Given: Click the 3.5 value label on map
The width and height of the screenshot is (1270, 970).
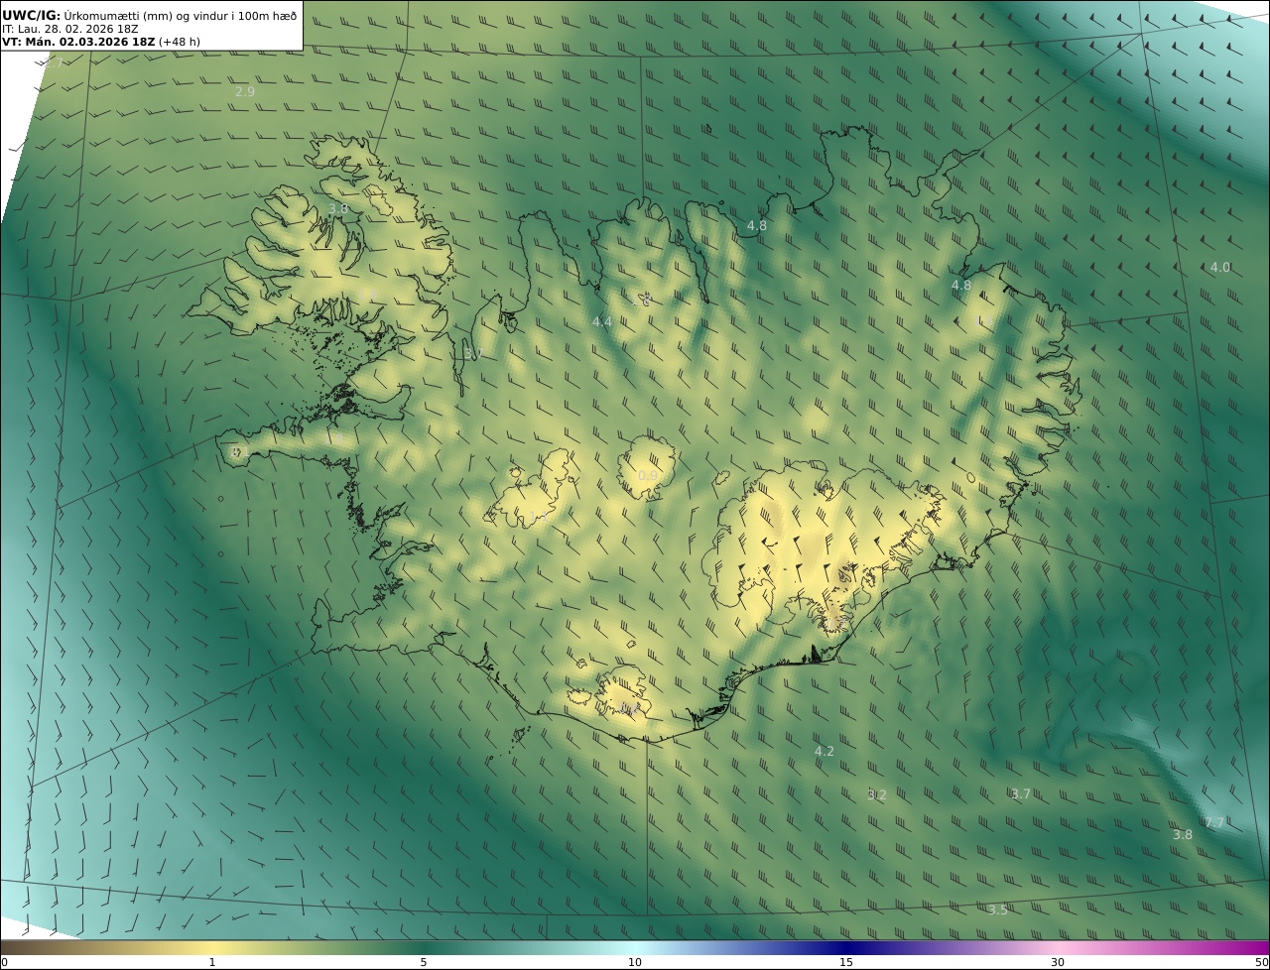Looking at the screenshot, I should tap(998, 910).
